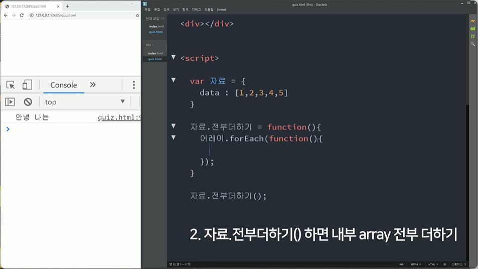The image size is (478, 269).
Task: Click the 스페이스 indentation setting in status bar
Action: pyautogui.click(x=456, y=264)
